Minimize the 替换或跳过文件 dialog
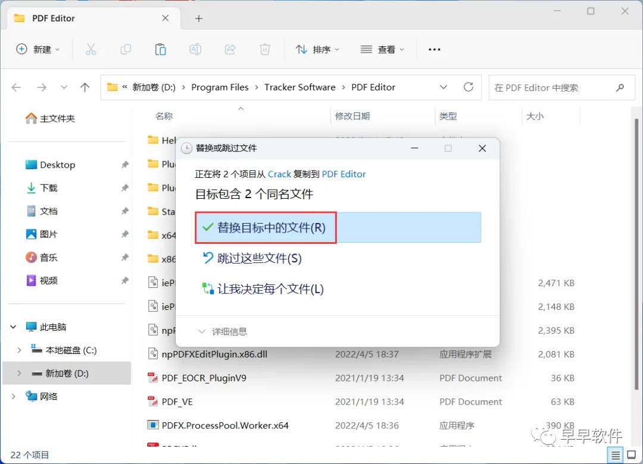This screenshot has width=643, height=464. [x=414, y=148]
